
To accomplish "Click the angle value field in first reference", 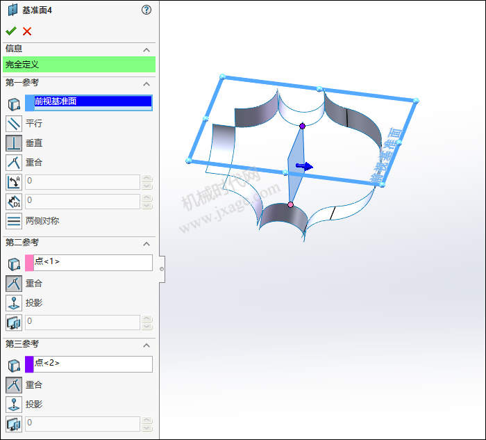I will click(83, 182).
